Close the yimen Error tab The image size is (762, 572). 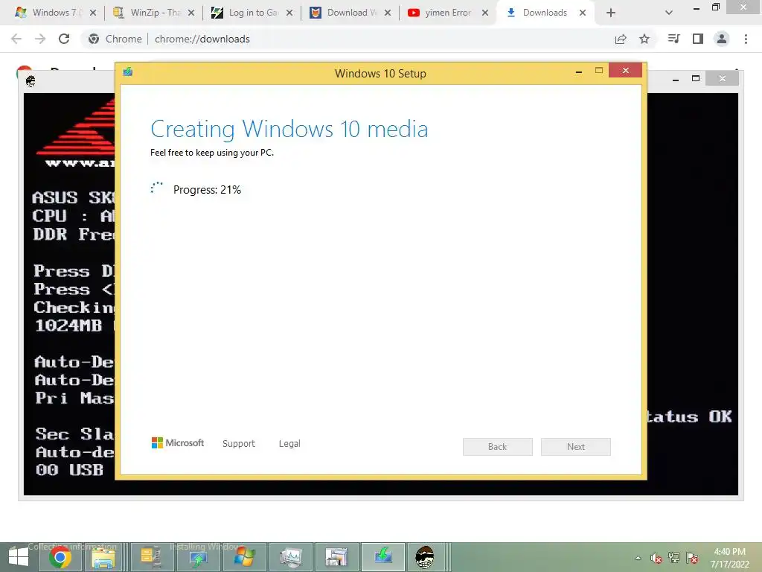[485, 13]
